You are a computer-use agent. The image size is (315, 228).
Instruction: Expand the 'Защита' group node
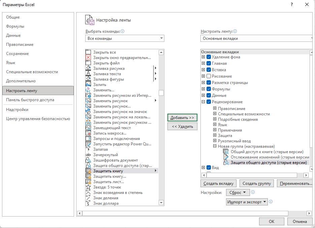tap(215, 135)
